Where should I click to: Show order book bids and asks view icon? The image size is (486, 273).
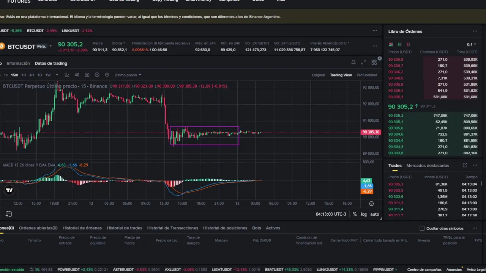click(391, 44)
